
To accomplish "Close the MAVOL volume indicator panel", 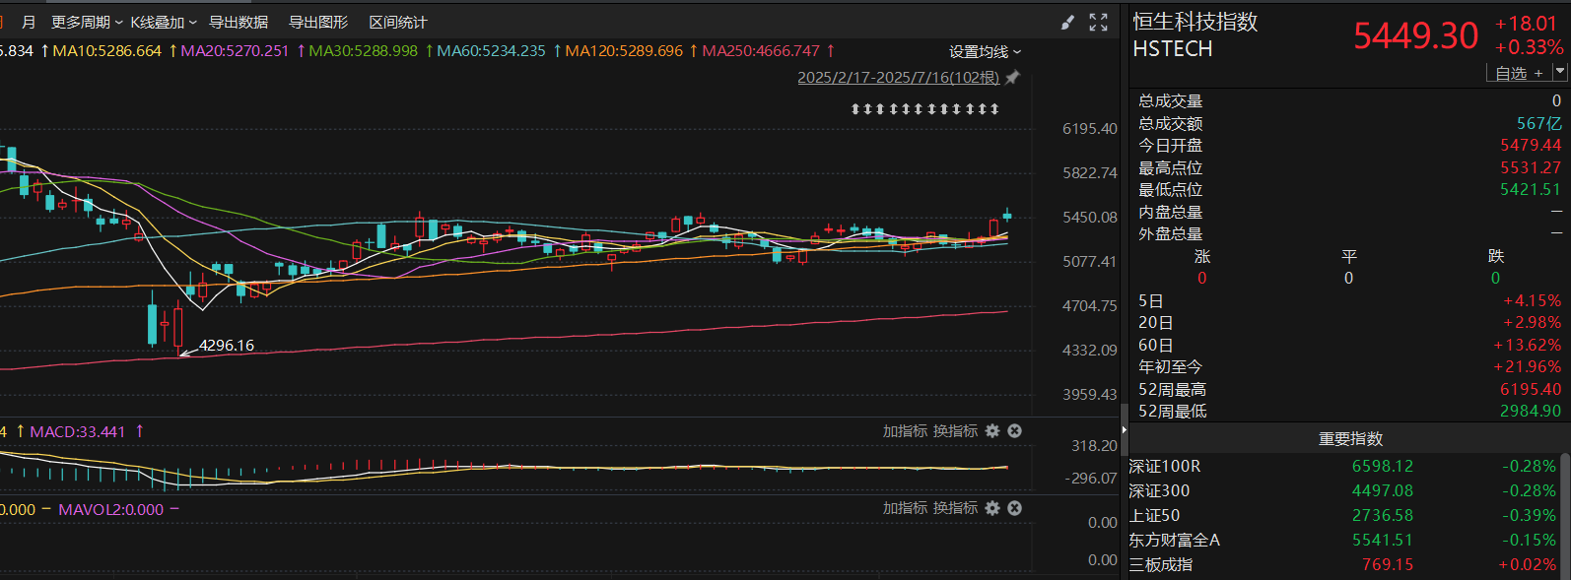I will point(1015,508).
